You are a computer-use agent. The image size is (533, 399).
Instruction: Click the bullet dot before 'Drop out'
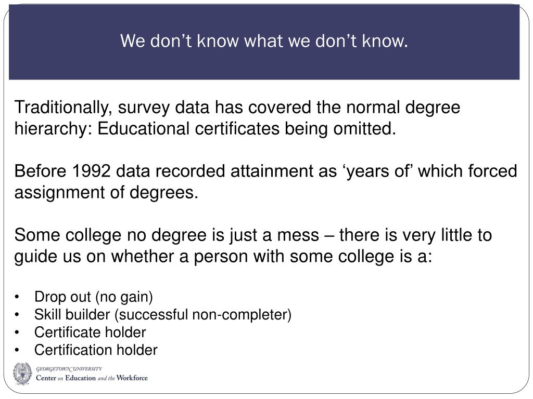[17, 297]
